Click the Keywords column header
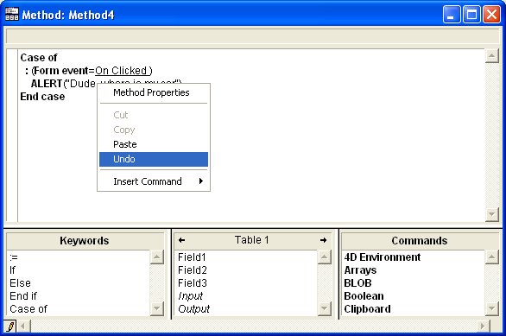Screen dimensions: 506x336 click(x=85, y=241)
